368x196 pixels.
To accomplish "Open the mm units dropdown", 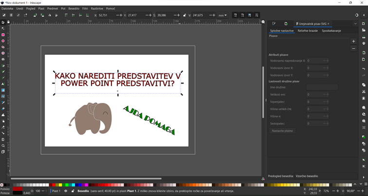I will click(222, 15).
